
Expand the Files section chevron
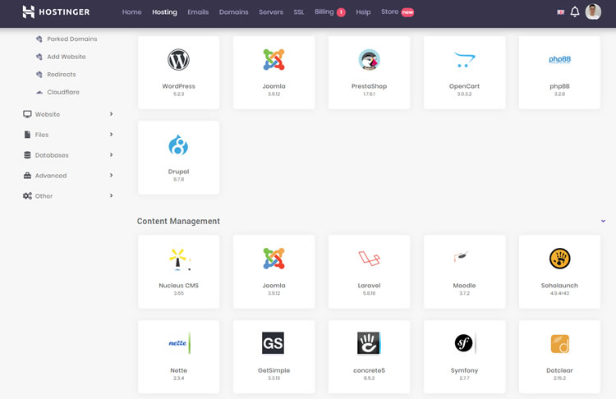[111, 135]
